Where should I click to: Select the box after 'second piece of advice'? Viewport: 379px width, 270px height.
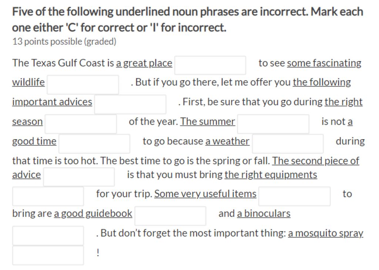click(x=79, y=177)
